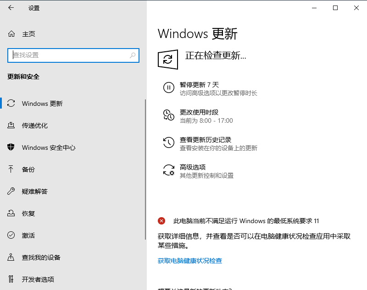Close the 设置 window

coord(356,8)
